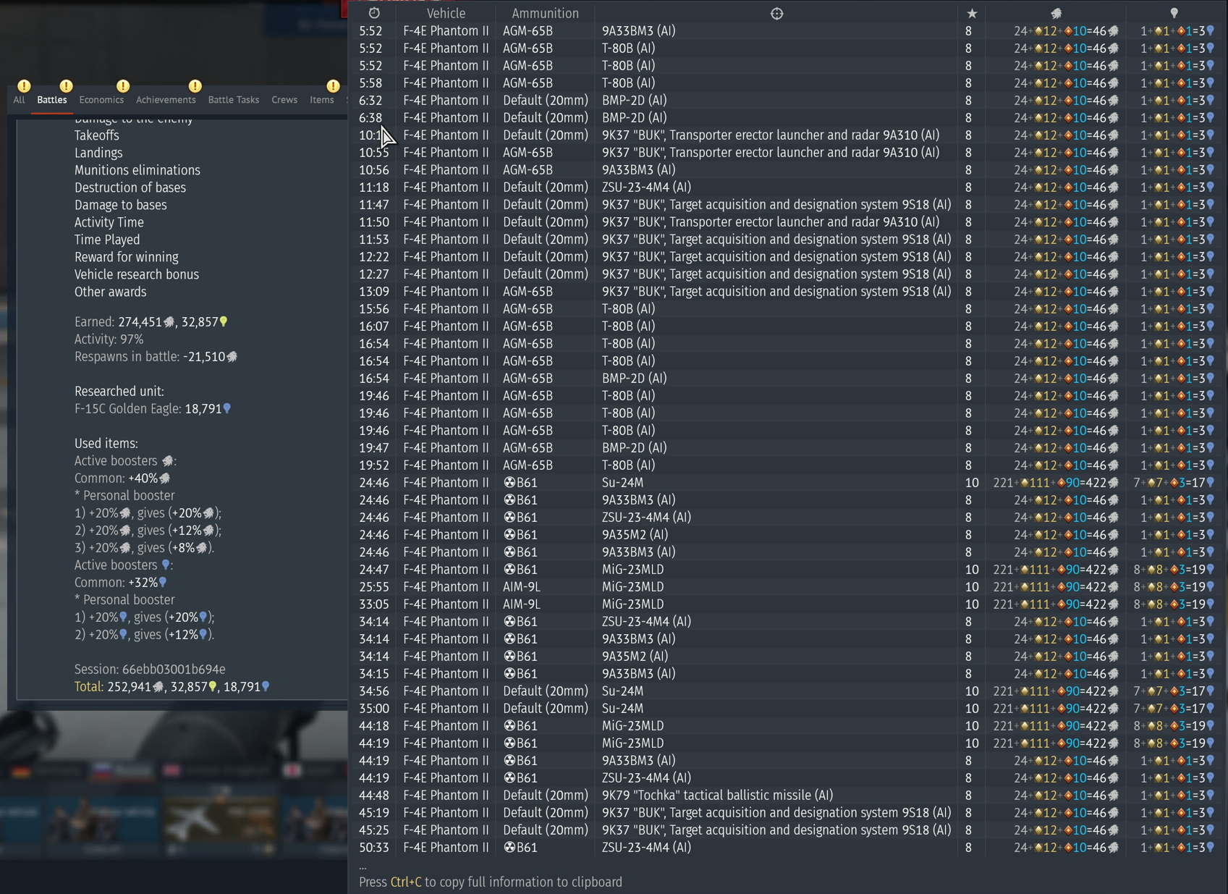The image size is (1228, 894).
Task: Click the clock icon in the time column header
Action: click(x=374, y=13)
